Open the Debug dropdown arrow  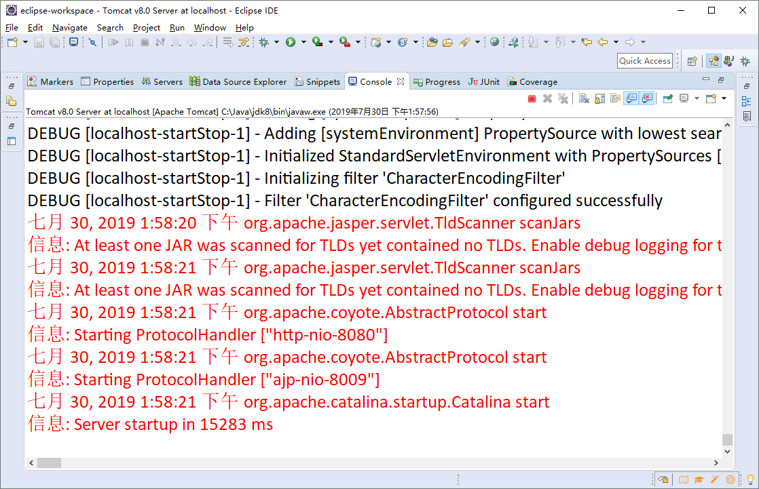tap(276, 43)
